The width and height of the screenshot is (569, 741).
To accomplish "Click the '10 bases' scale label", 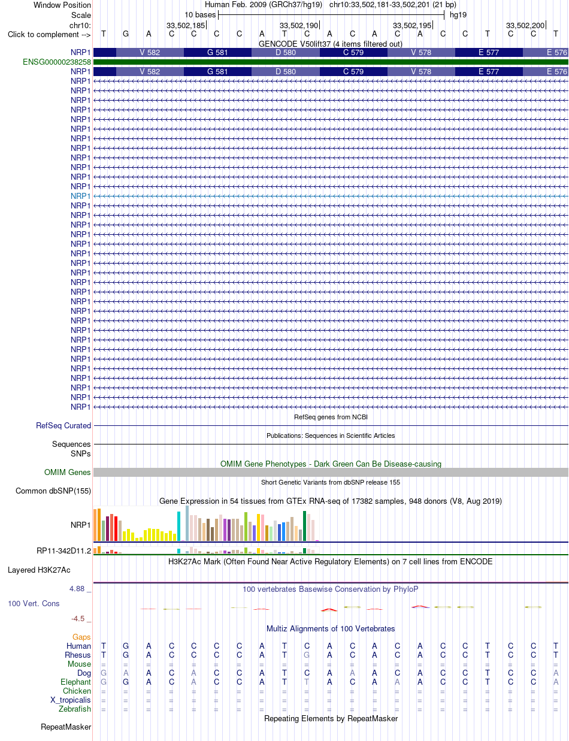I will pos(200,14).
